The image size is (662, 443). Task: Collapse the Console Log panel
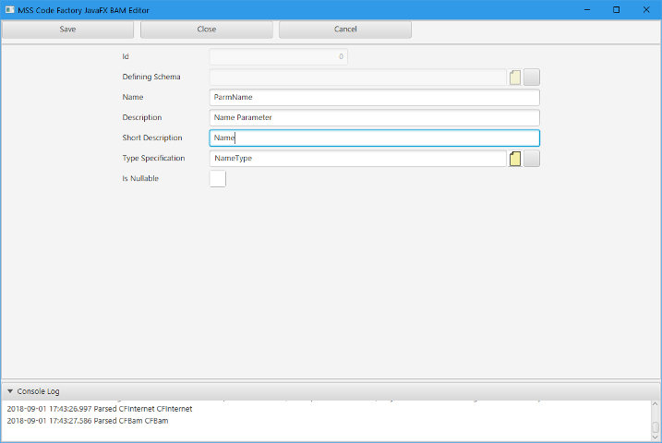coord(10,391)
